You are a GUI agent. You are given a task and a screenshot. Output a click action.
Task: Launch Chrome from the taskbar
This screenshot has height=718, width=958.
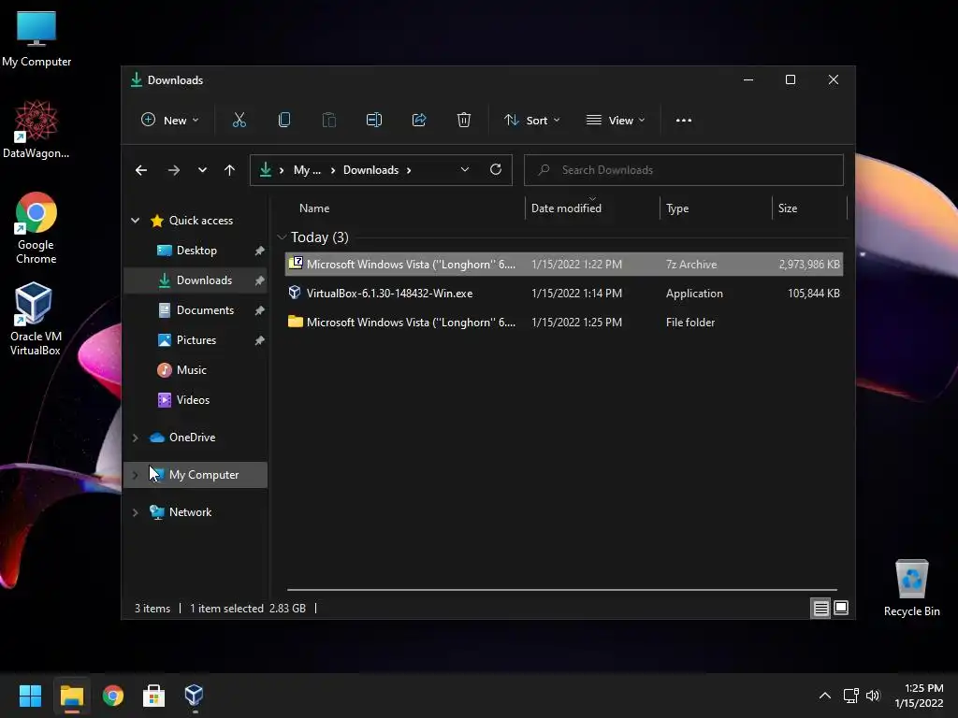pyautogui.click(x=113, y=696)
